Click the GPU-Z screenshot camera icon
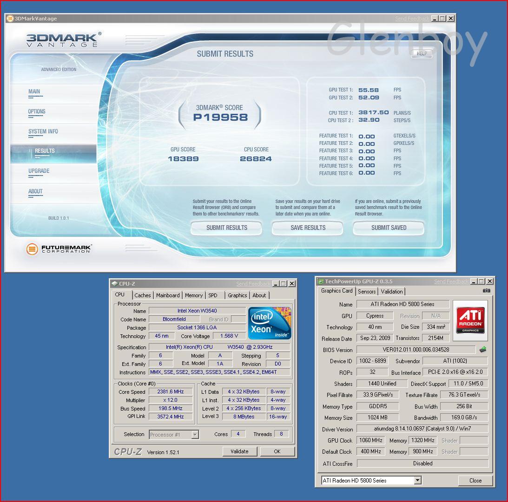The image size is (508, 502). (x=486, y=291)
